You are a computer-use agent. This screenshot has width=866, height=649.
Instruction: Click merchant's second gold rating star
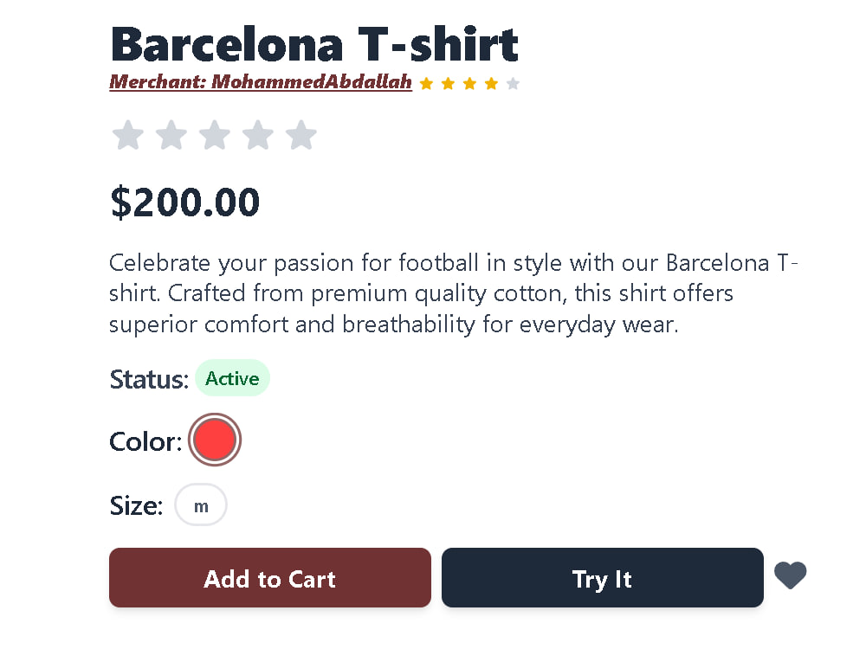448,83
